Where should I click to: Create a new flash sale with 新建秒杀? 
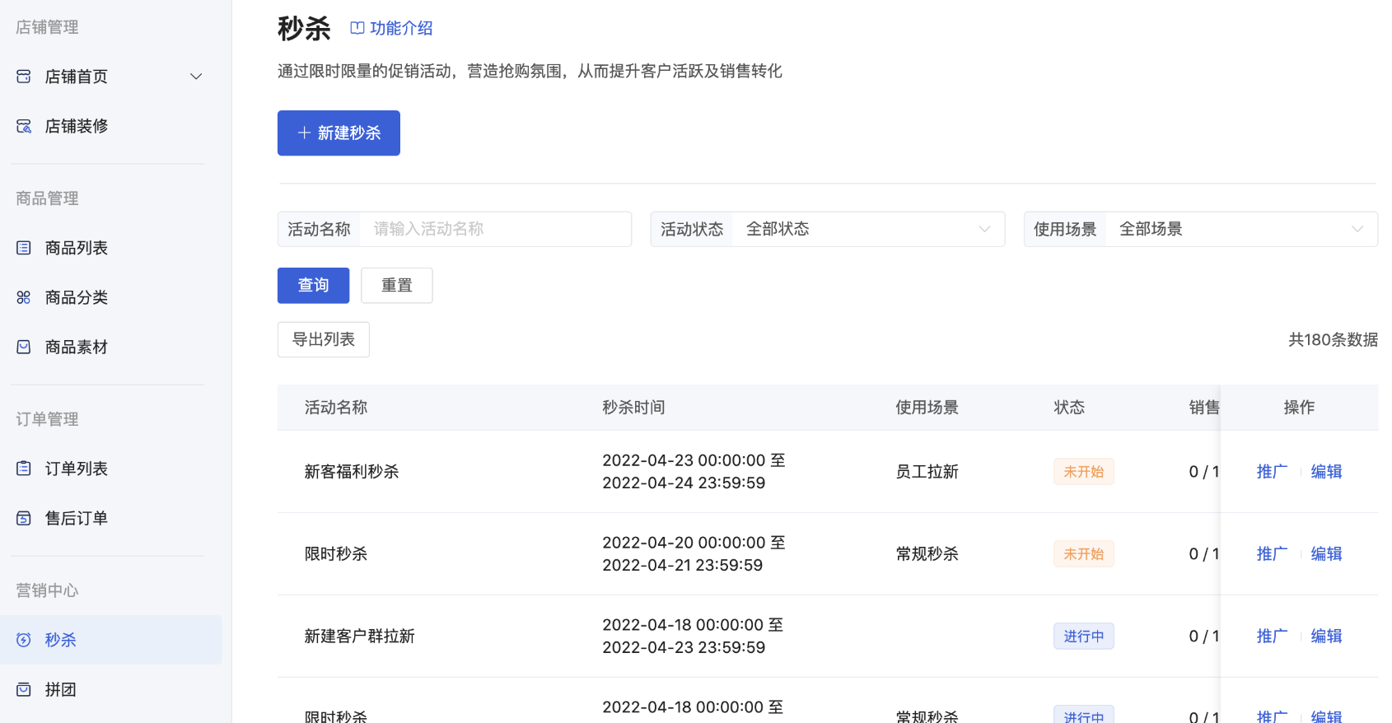pyautogui.click(x=339, y=133)
